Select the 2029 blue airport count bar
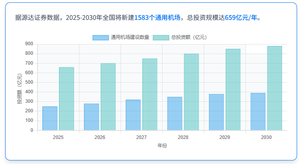Image resolution: width=303 pixels, height=164 pixels. 217,112
